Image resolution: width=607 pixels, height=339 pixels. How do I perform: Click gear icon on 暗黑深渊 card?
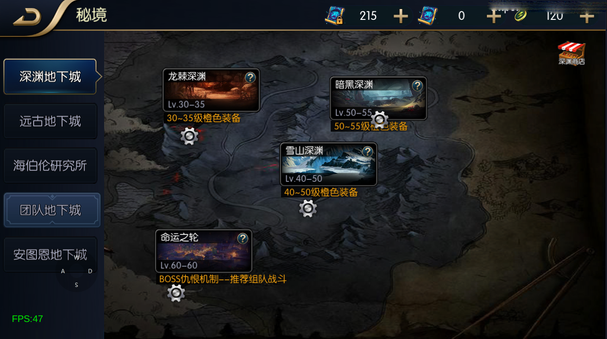(379, 120)
